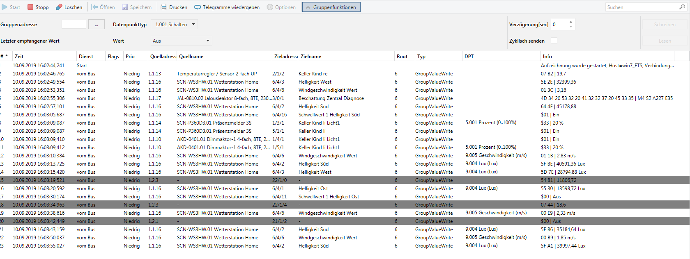Click the Start play icon
Viewport: 690px width, 259px height.
5,7
